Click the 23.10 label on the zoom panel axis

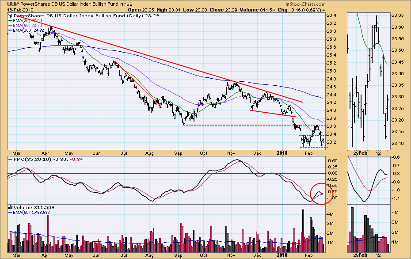[x=398, y=143]
